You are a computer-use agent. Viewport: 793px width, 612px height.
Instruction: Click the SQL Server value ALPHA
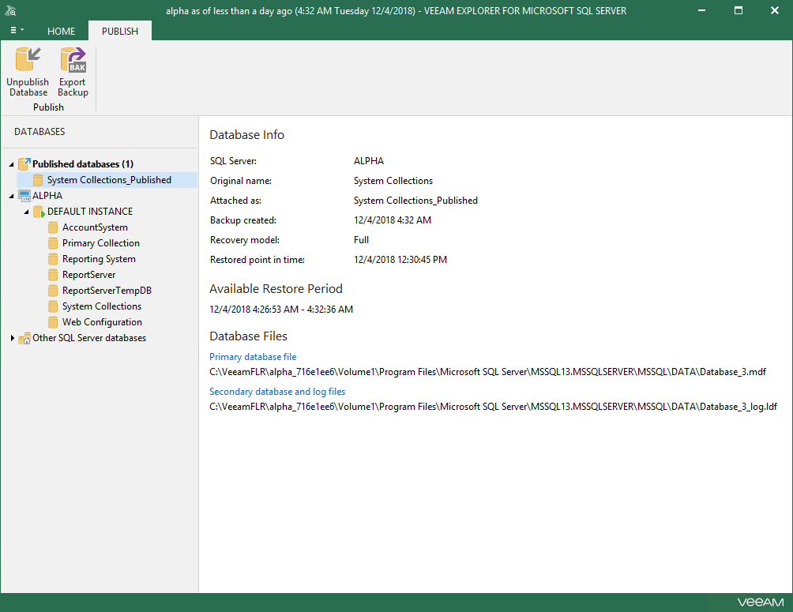coord(369,161)
